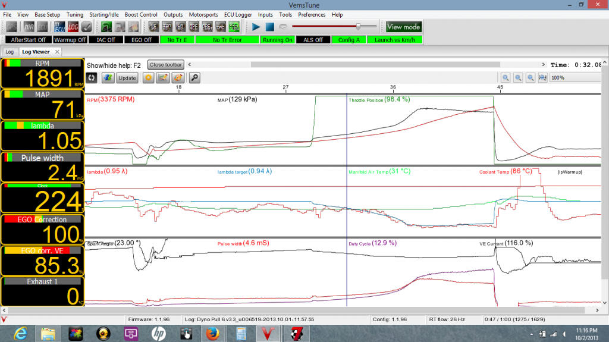609x342 pixels.
Task: Click the IAC Off status indicator
Action: click(x=106, y=40)
